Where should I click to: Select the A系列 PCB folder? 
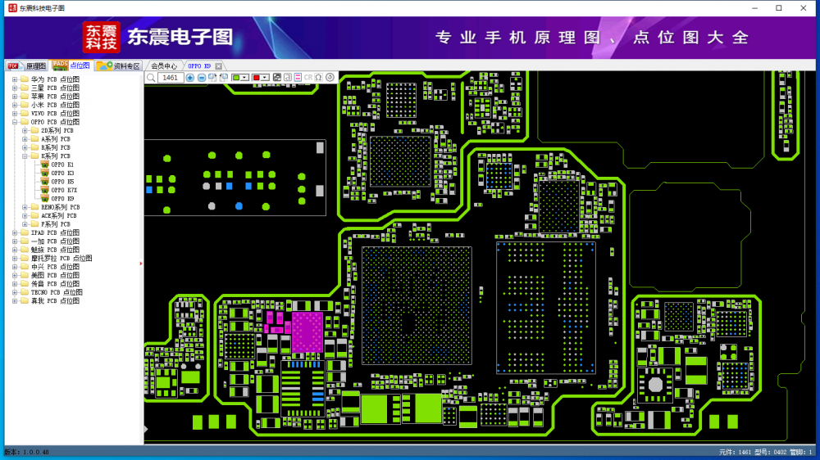(x=56, y=139)
